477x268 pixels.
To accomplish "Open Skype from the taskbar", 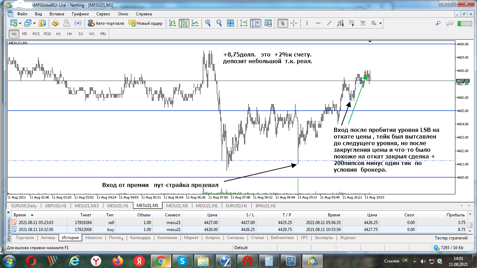I will pyautogui.click(x=183, y=261).
